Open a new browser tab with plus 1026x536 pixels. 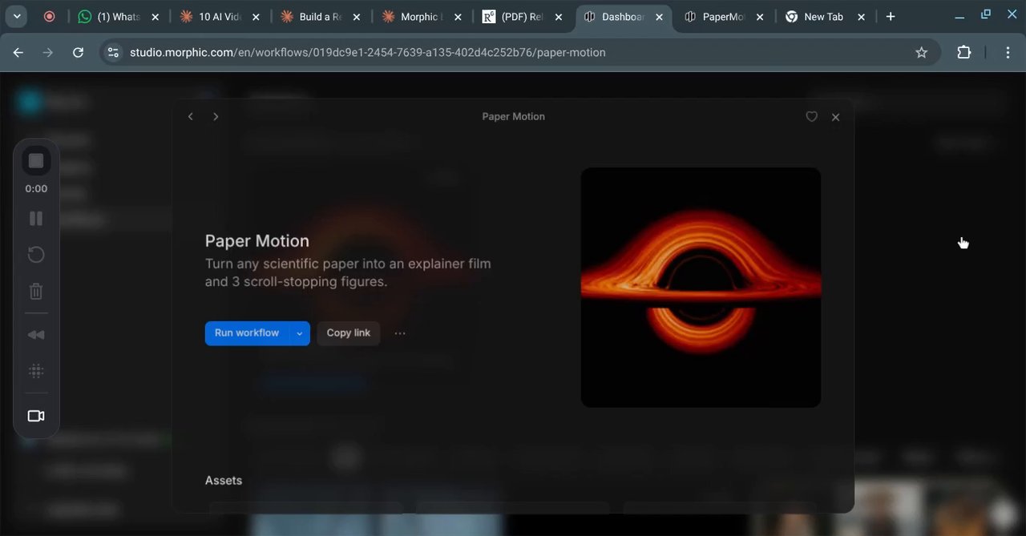click(891, 17)
